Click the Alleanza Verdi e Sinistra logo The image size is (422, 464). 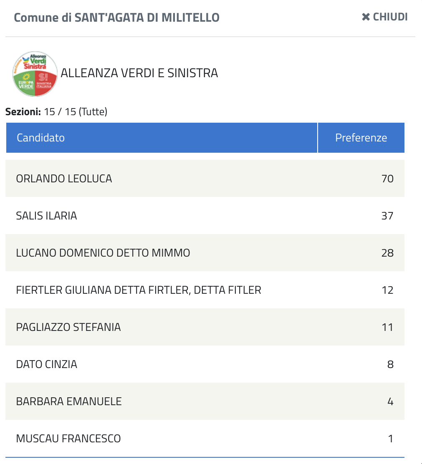35,74
